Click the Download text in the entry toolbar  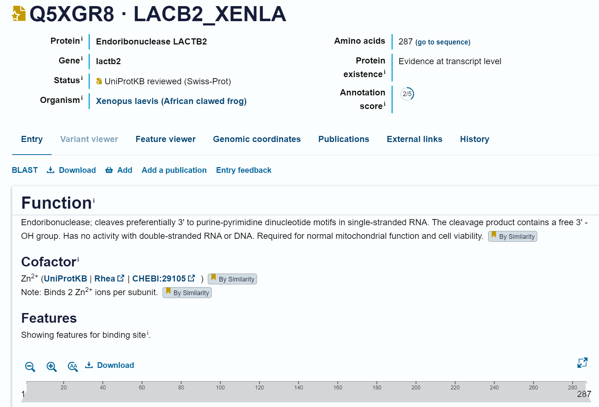77,170
